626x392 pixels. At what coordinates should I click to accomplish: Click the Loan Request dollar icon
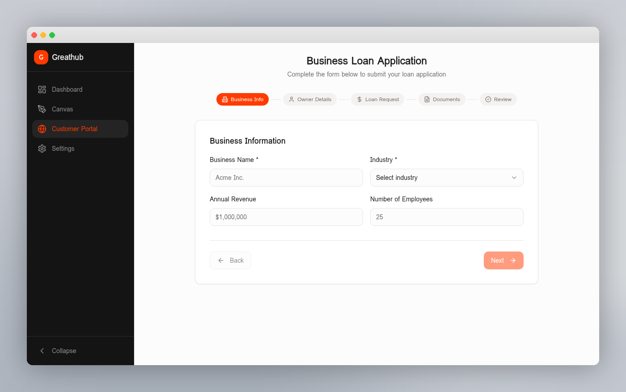point(360,99)
